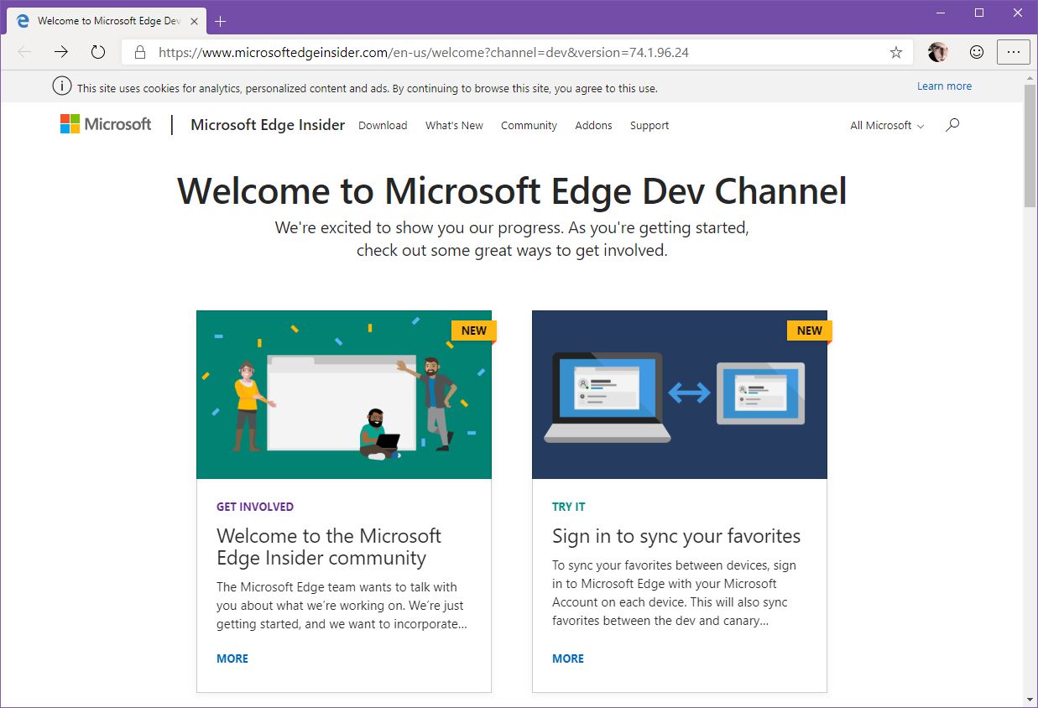Screen dimensions: 1038x708
Task: Open the Support menu item
Action: point(649,125)
